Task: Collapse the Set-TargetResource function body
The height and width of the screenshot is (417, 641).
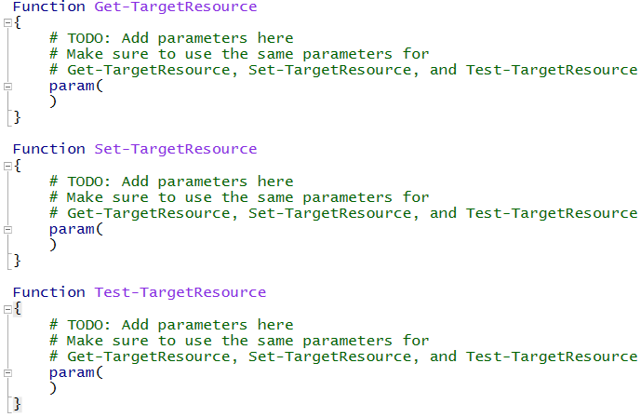Action: coord(7,166)
